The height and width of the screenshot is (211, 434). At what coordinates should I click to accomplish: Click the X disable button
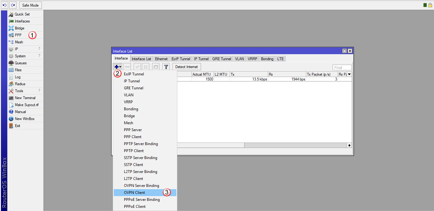[146, 67]
